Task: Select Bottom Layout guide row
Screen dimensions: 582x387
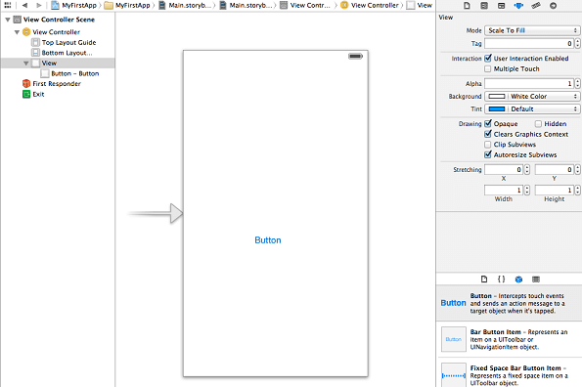Action: click(58, 53)
